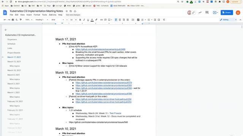Viewport: 243px width, 136px height.
Task: Click the browser Update button
Action: click(x=236, y=2)
